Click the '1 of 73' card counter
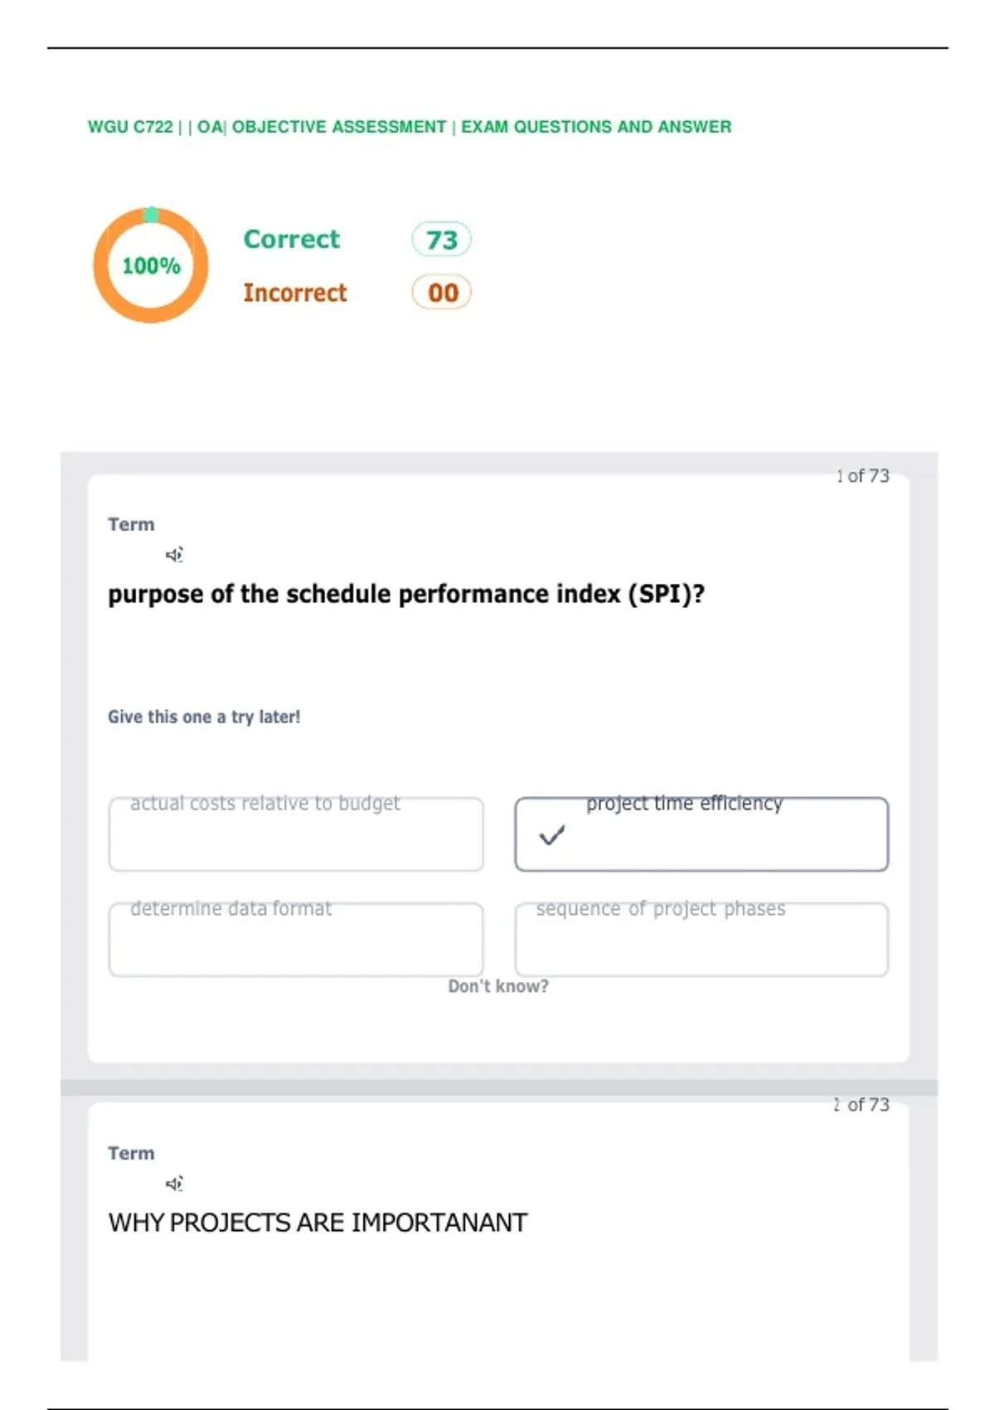The image size is (995, 1410). click(x=862, y=476)
